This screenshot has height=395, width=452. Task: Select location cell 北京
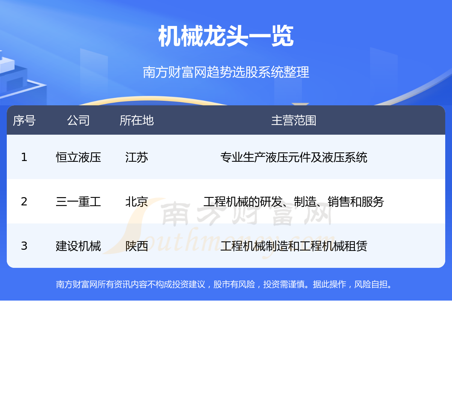pyautogui.click(x=137, y=201)
